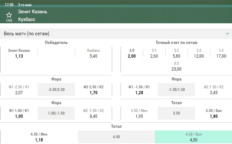
Task: Click the match date 3-го мая
Action: tap(25, 5)
